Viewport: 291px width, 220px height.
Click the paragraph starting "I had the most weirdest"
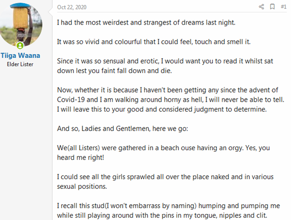(132, 22)
